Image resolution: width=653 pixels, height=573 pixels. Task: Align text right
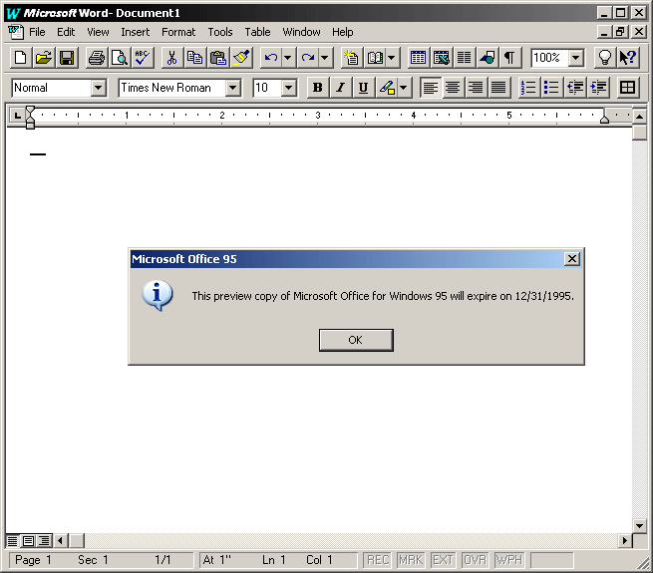[x=476, y=88]
